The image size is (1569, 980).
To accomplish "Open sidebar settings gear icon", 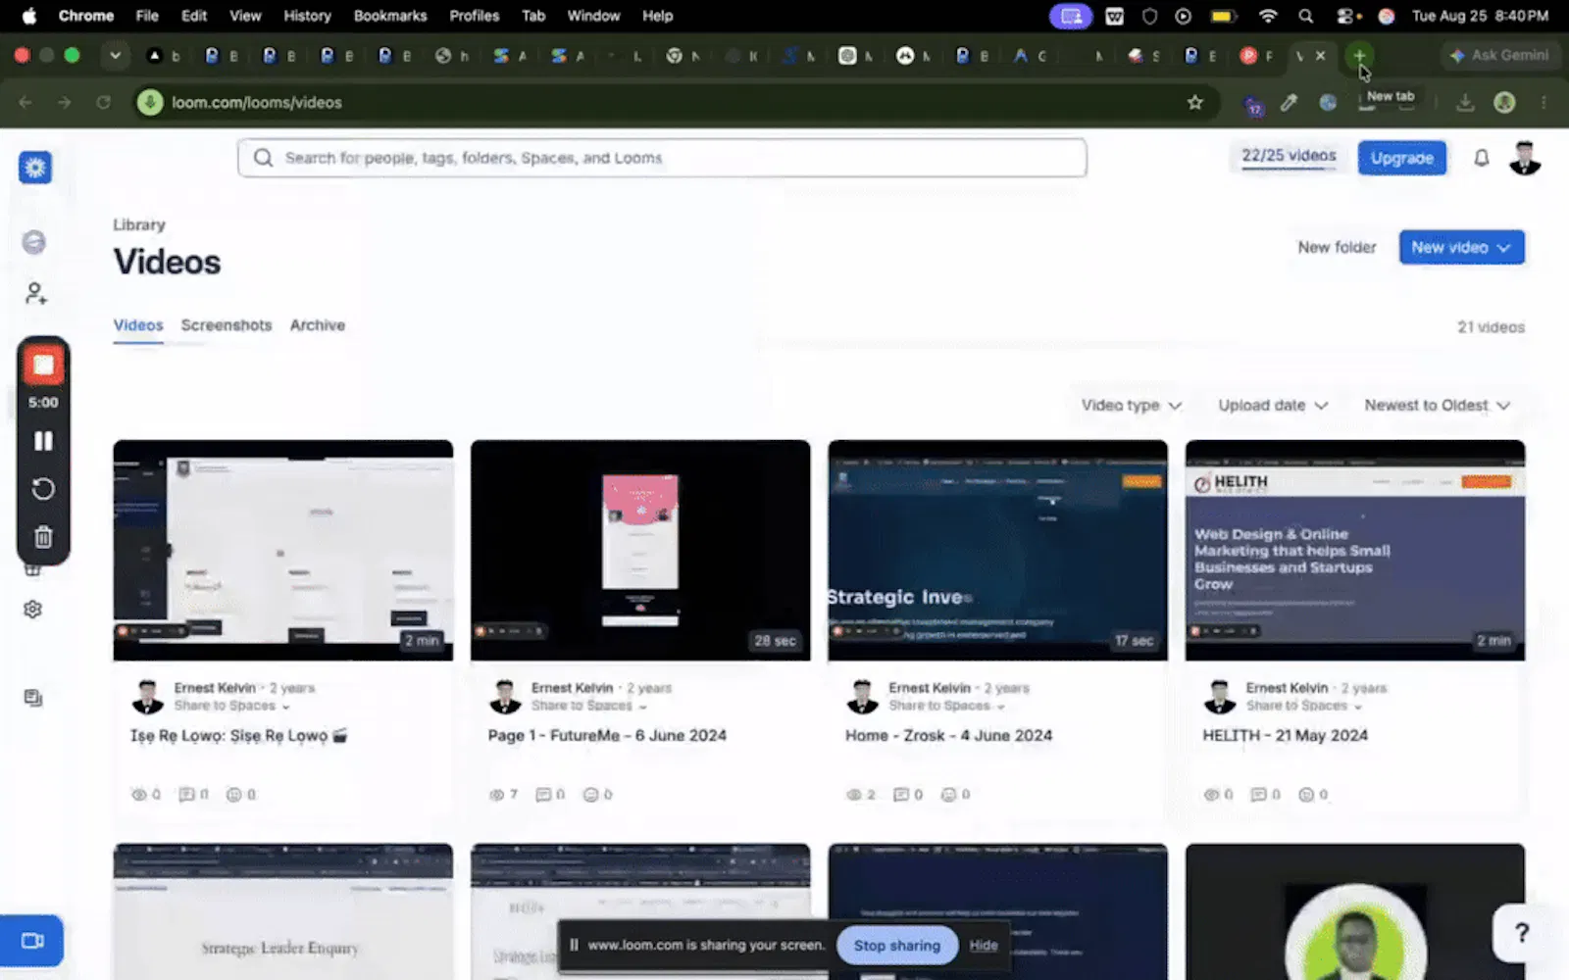I will point(33,610).
